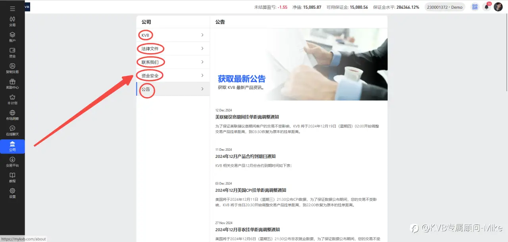Select the 联系我们 menu item
The width and height of the screenshot is (508, 242).
173,62
